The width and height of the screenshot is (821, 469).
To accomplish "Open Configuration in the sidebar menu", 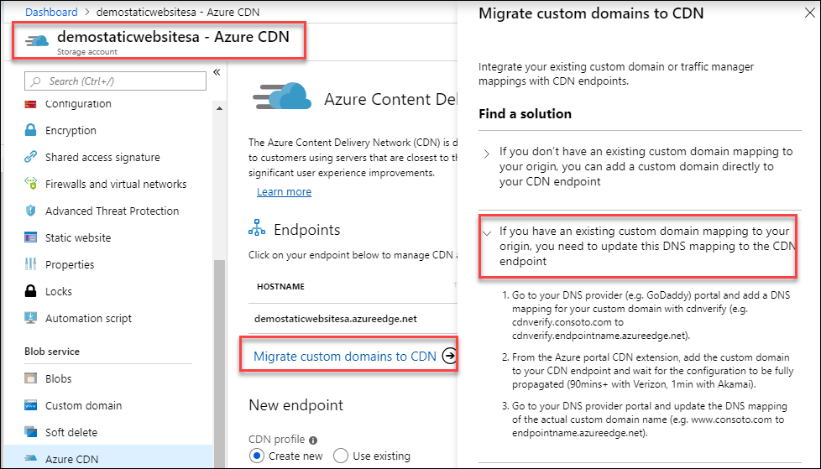I will pos(78,104).
